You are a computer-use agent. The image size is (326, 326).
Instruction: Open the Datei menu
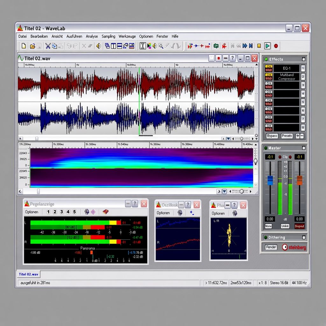[23, 36]
